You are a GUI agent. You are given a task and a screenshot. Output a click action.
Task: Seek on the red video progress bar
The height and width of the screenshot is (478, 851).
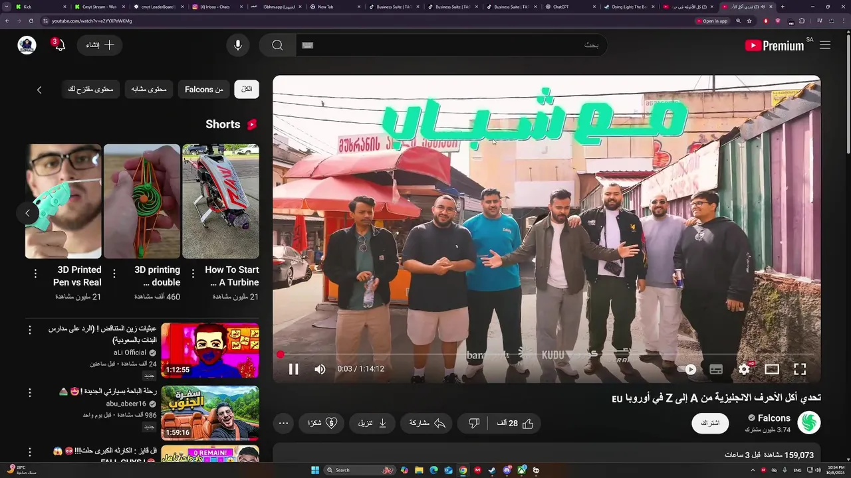[x=547, y=355]
